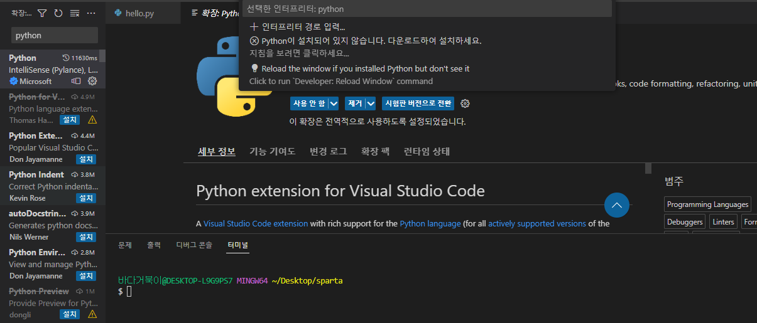The image size is (757, 323).
Task: Select the Linters category tag
Action: pyautogui.click(x=724, y=222)
